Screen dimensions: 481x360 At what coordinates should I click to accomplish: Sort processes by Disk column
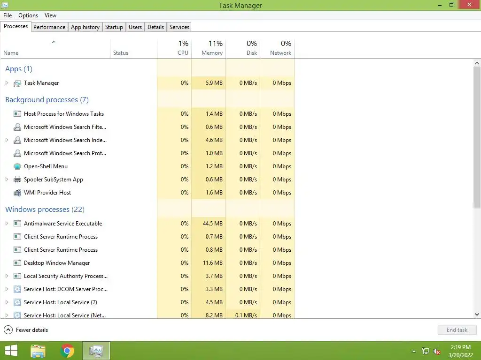pos(243,49)
